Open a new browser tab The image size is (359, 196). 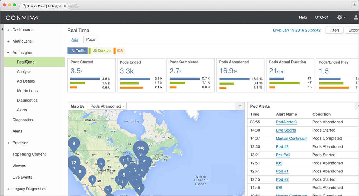coord(73,6)
